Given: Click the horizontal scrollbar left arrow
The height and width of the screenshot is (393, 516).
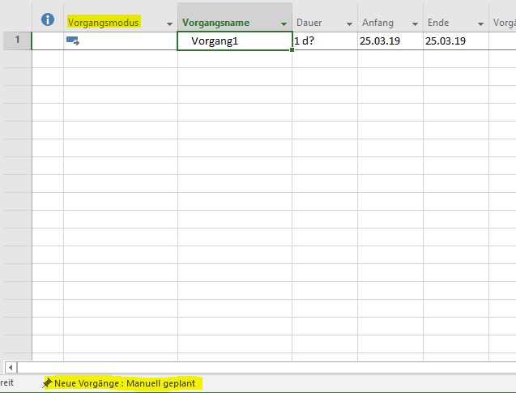Looking at the screenshot, I should (x=11, y=367).
